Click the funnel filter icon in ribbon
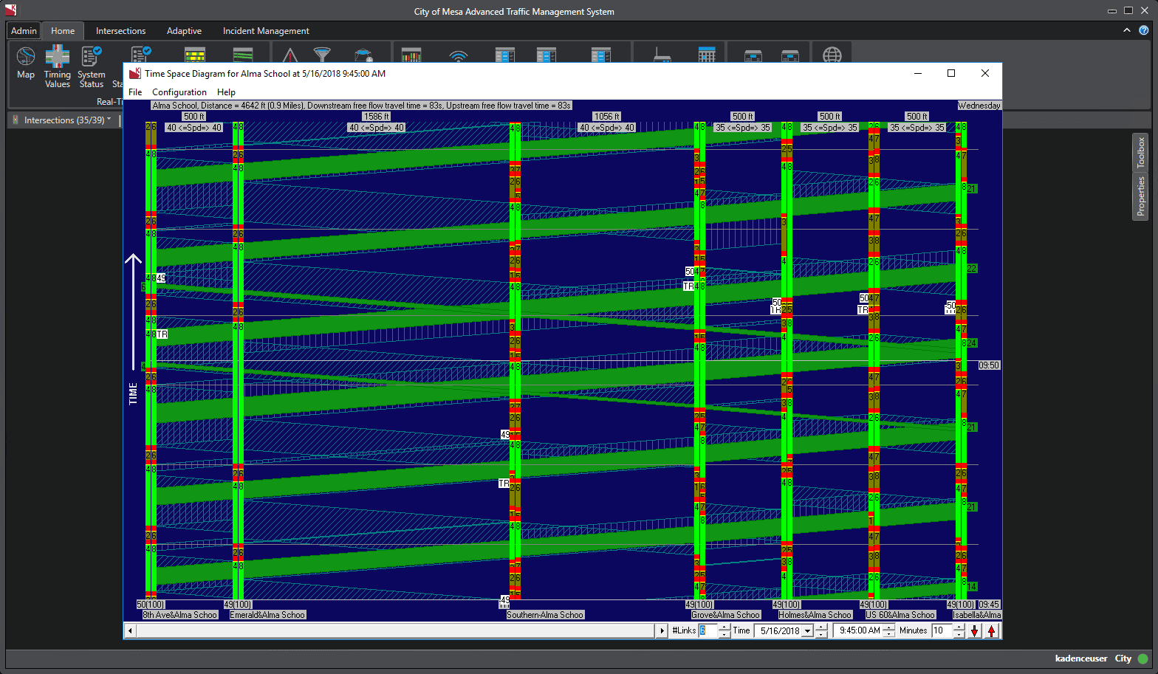The image size is (1158, 674). 322,55
